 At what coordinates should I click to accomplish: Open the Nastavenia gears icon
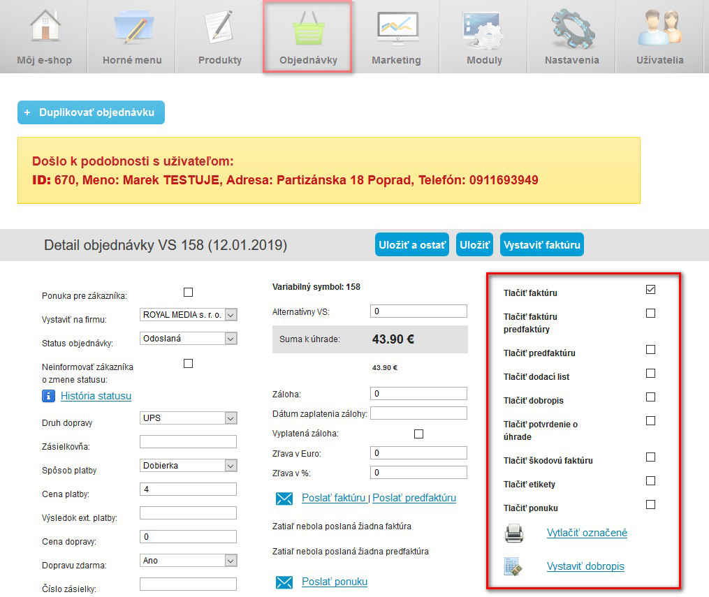click(571, 28)
